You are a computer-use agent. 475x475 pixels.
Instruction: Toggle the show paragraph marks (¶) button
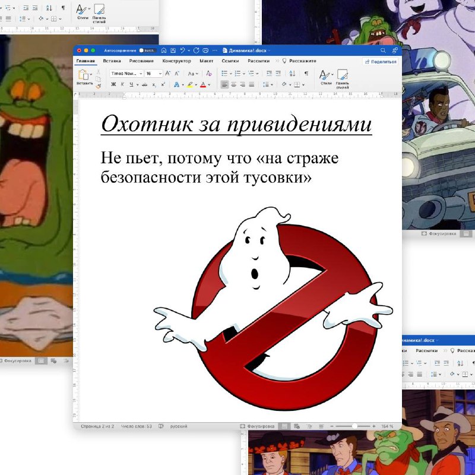(x=306, y=73)
